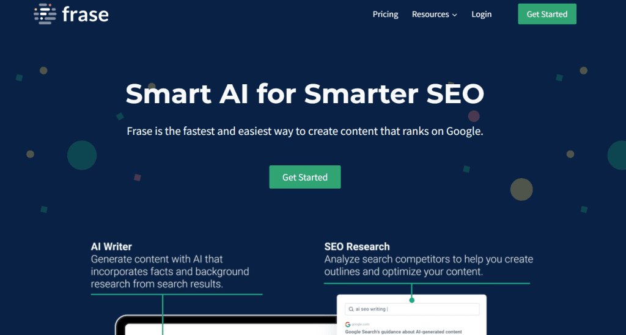Click the AI Writer heading
This screenshot has width=626, height=335.
(x=111, y=247)
